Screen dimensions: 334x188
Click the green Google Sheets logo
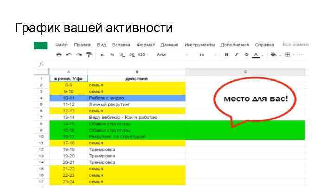(40, 45)
